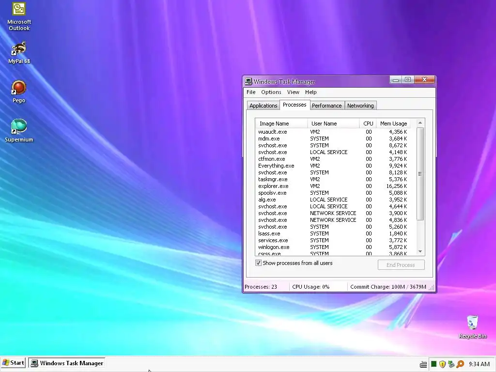This screenshot has width=496, height=372.
Task: Click the process list scroll down arrow
Action: pos(420,251)
